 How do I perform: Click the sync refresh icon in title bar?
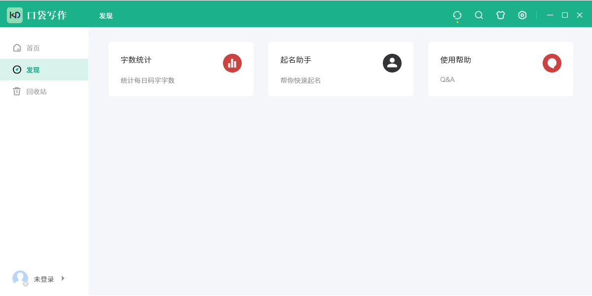[457, 15]
